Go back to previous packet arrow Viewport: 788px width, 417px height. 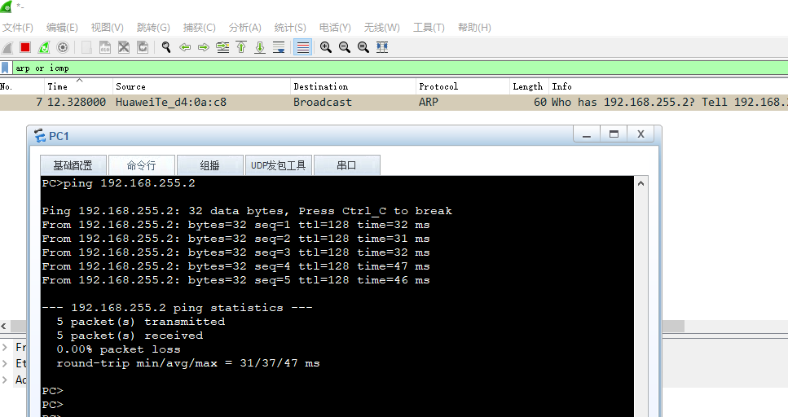185,47
